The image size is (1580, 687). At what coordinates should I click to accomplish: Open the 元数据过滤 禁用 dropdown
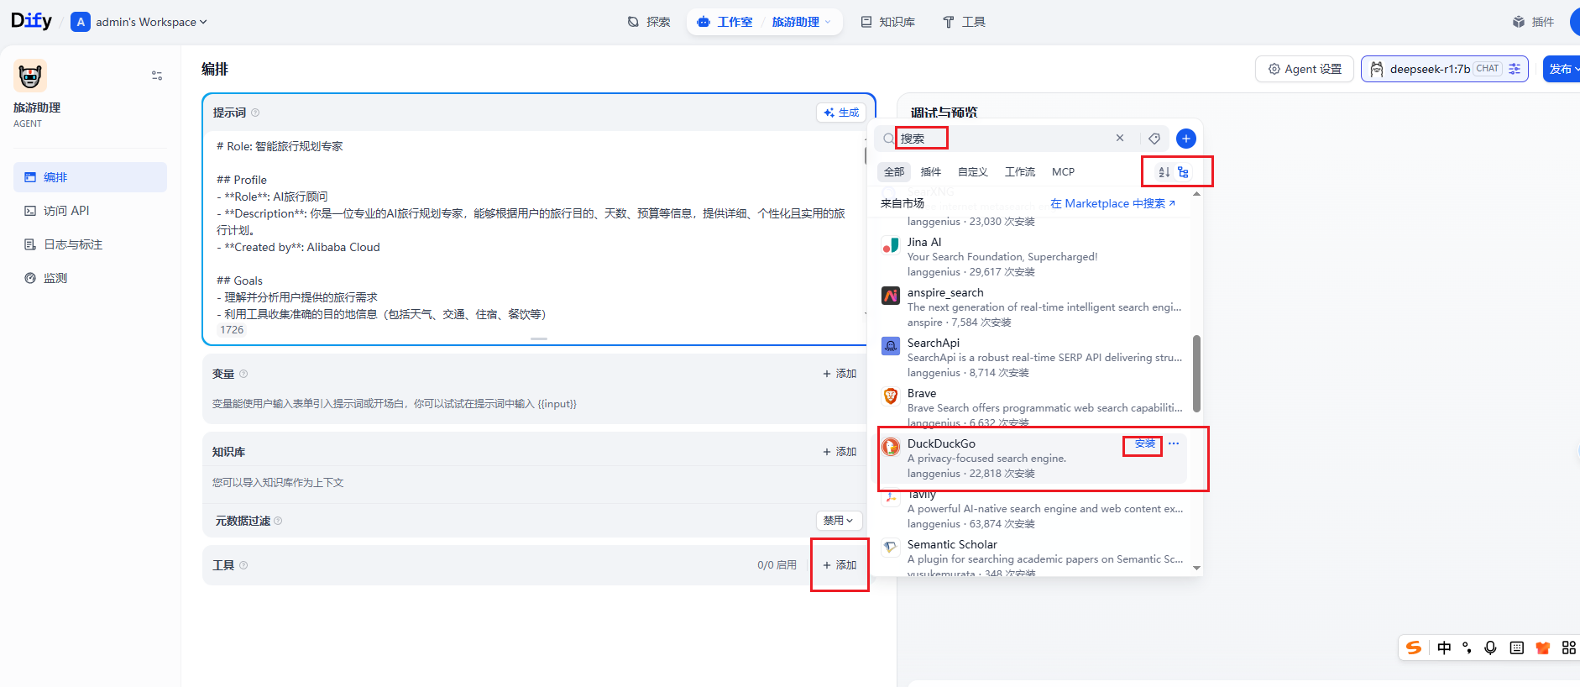point(839,521)
